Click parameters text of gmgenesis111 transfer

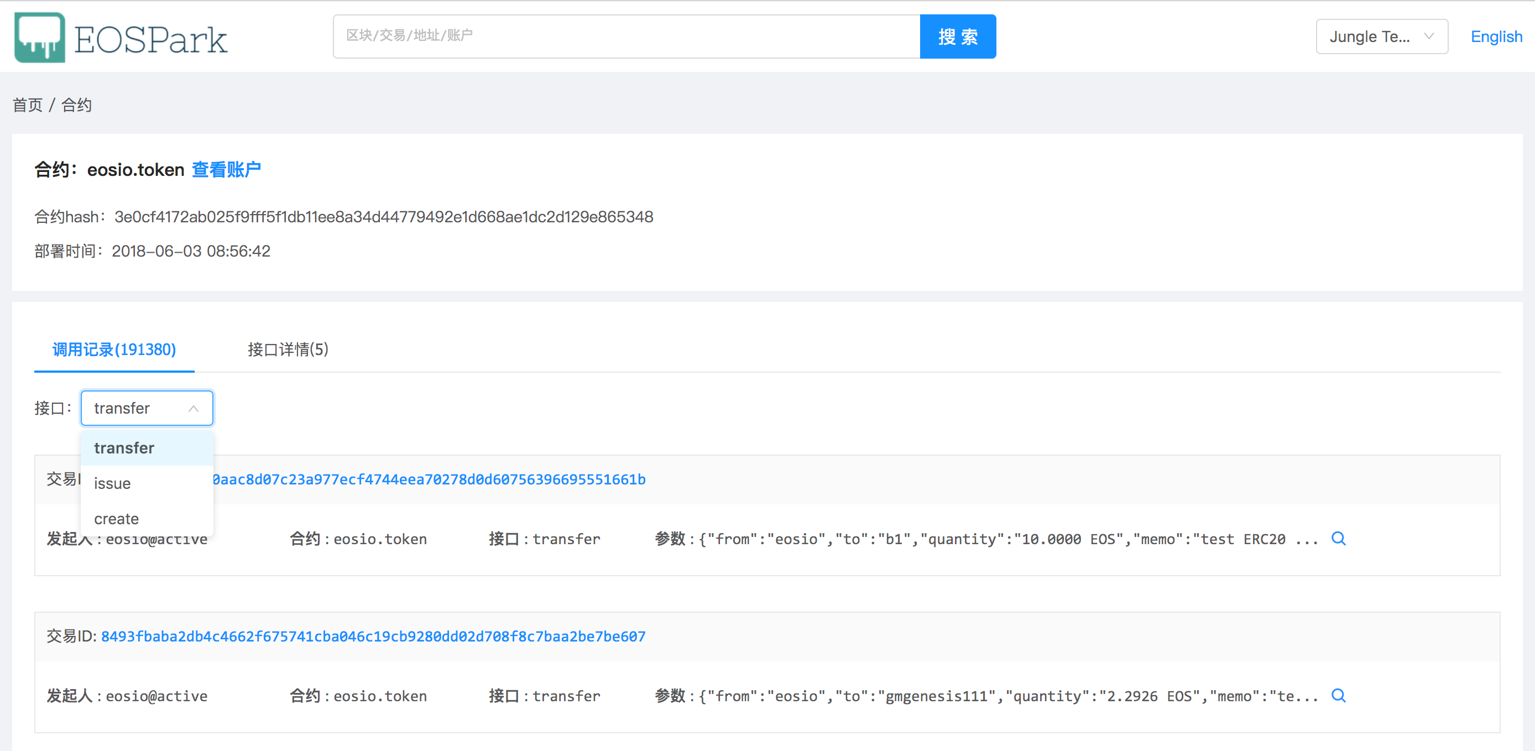point(986,696)
